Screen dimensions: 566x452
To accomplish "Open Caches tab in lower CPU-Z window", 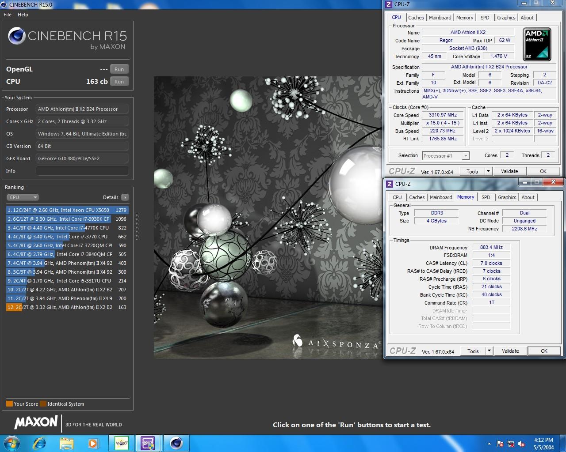I will pyautogui.click(x=417, y=197).
